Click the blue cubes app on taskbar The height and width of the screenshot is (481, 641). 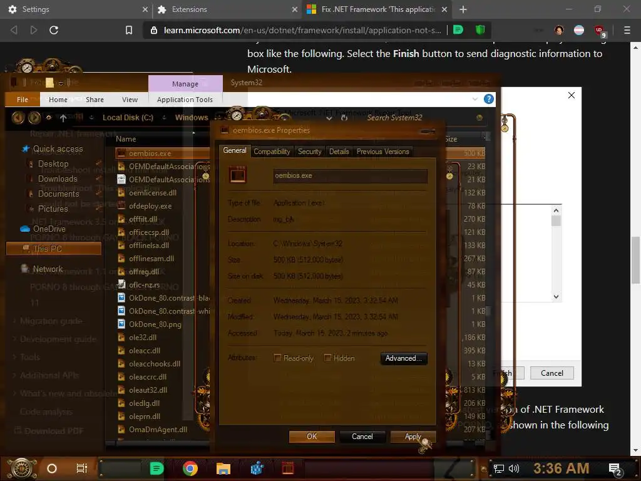[257, 468]
